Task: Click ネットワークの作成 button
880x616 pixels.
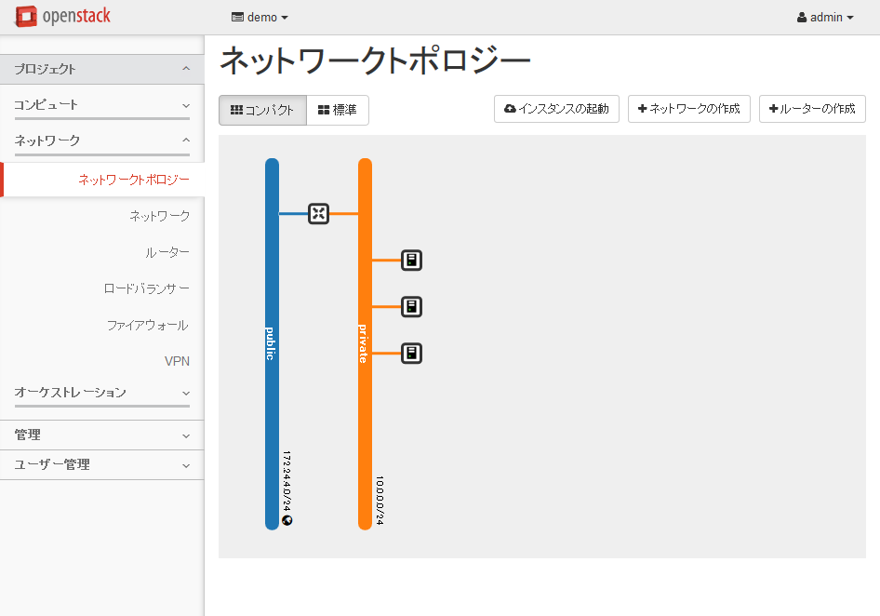Action: 689,109
